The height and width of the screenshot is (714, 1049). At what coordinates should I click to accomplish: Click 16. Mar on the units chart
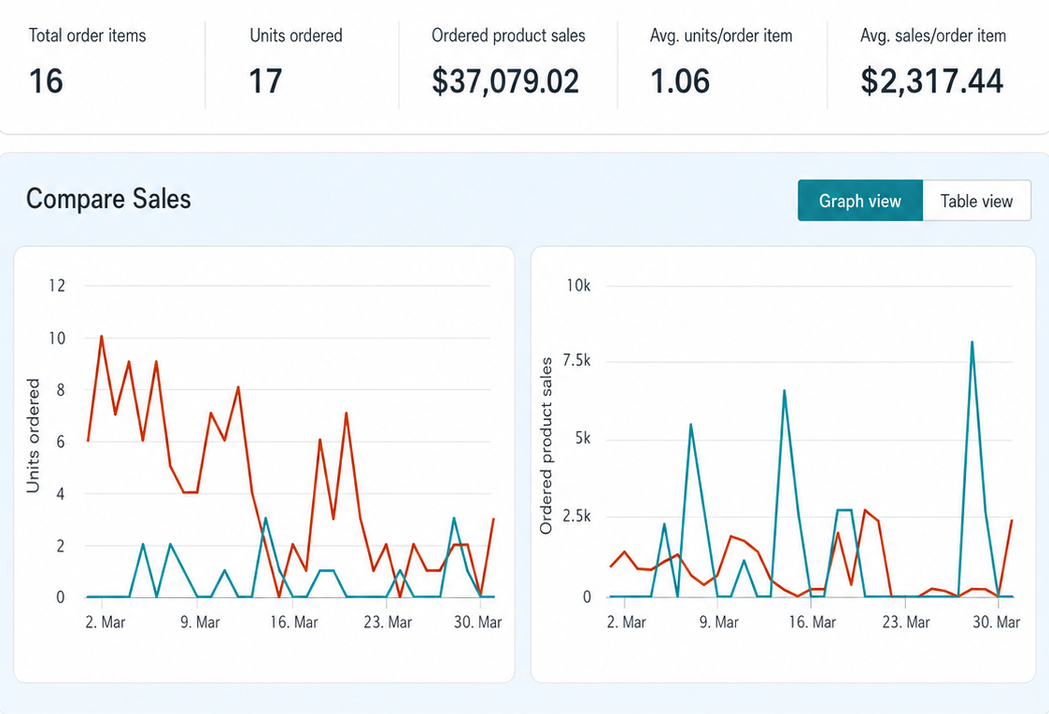click(x=293, y=623)
